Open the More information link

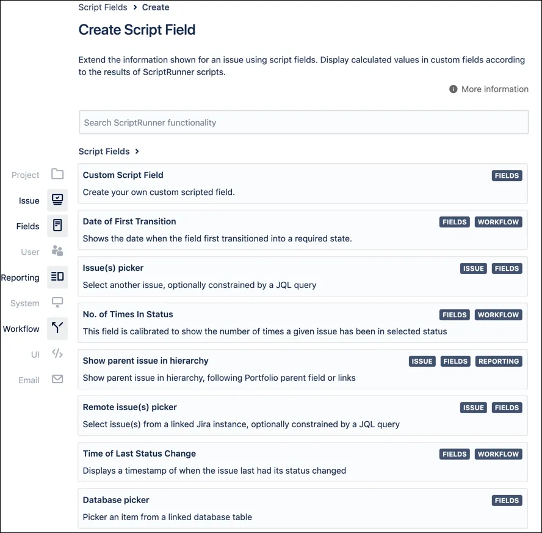494,89
